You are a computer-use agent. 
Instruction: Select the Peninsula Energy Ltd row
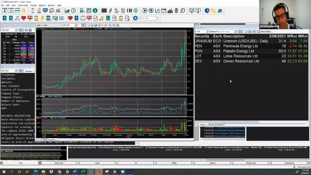coord(251,46)
